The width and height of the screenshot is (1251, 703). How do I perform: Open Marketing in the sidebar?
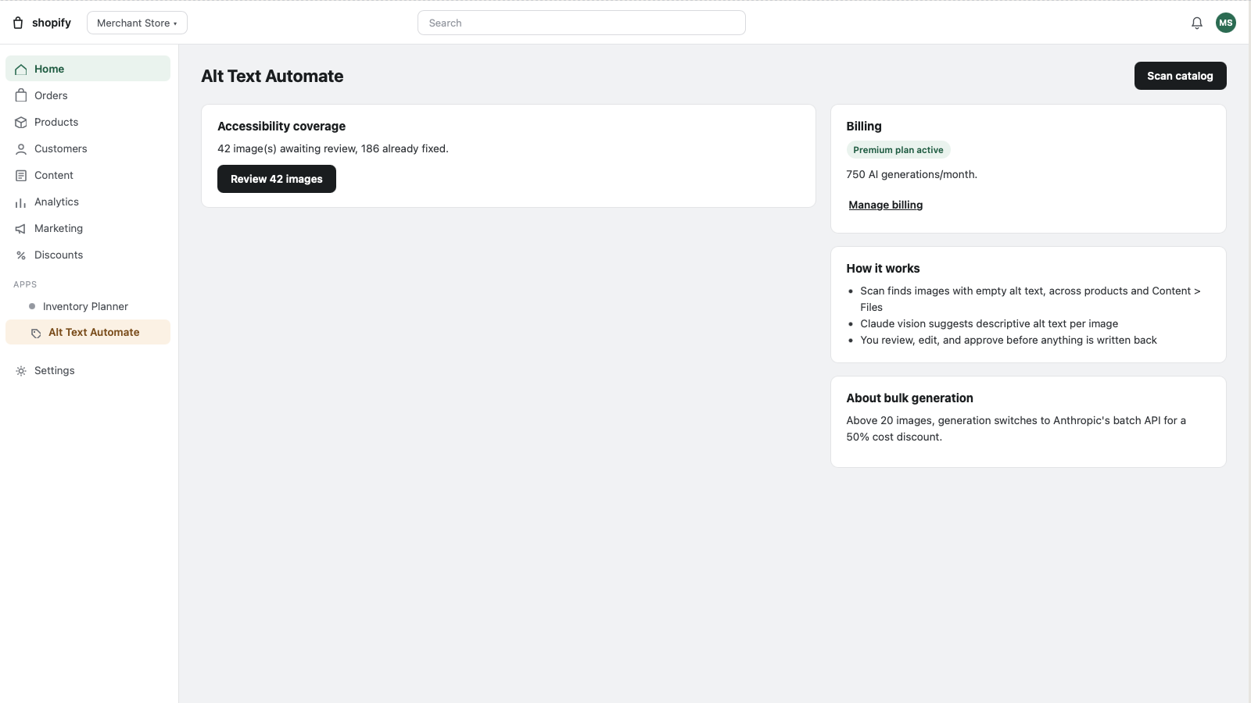88,228
